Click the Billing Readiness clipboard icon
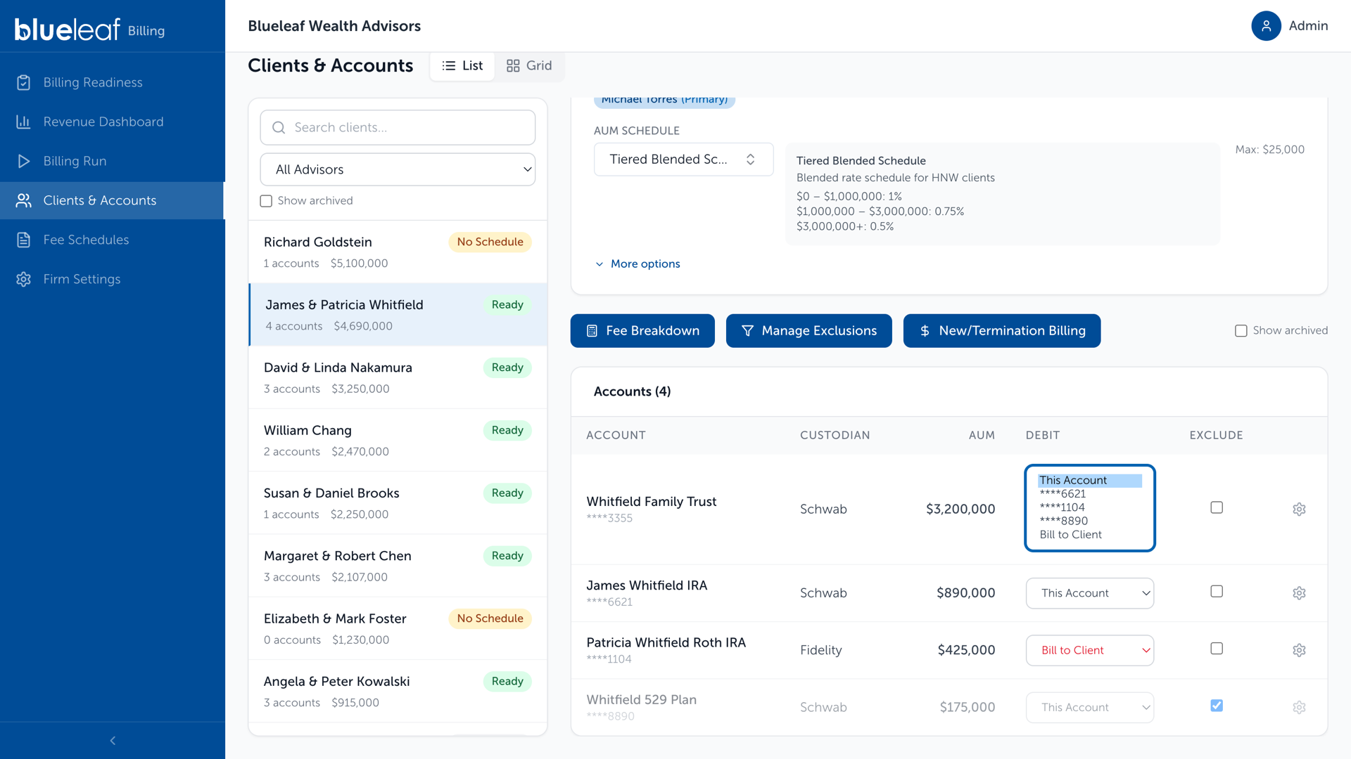The height and width of the screenshot is (759, 1351). pos(23,82)
